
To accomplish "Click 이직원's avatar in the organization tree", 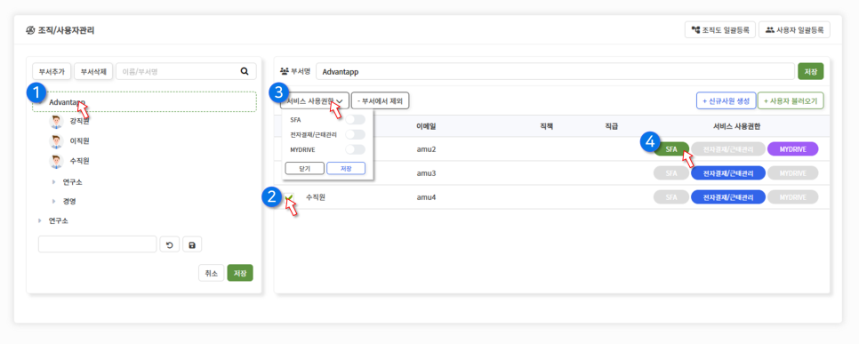I will 56,141.
